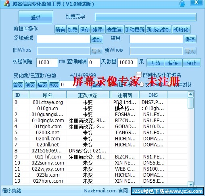The width and height of the screenshot is (205, 196).
Task: Select the 022wjyxy.com row
Action: [100, 169]
